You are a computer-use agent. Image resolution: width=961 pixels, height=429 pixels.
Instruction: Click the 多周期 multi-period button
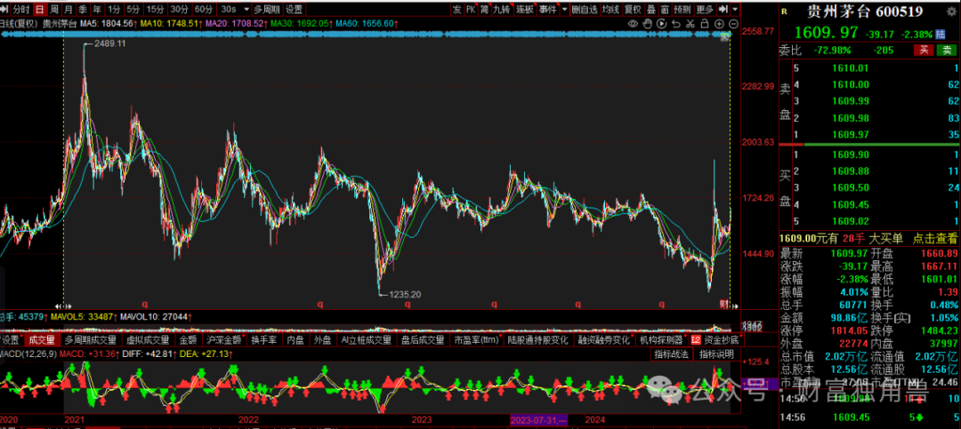(x=267, y=9)
